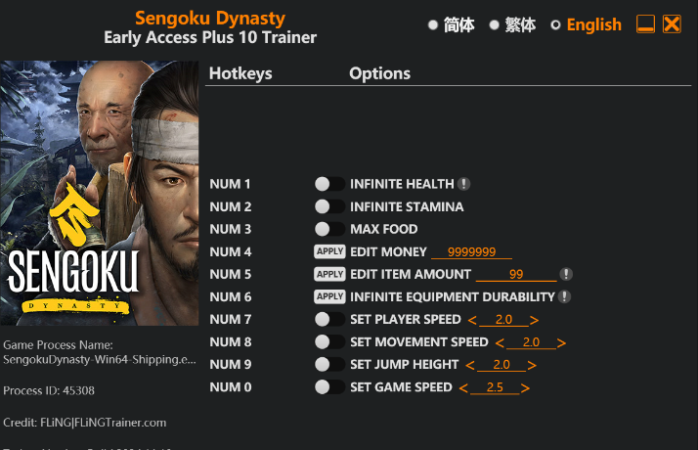Increase movement speed with right arrow
This screenshot has width=698, height=450.
pos(562,342)
